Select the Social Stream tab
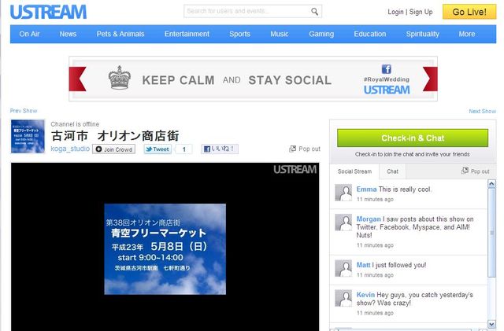Viewport: 504px width, 331px height. [354, 171]
